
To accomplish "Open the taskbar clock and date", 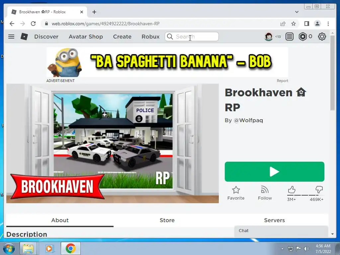I will coord(323,249).
